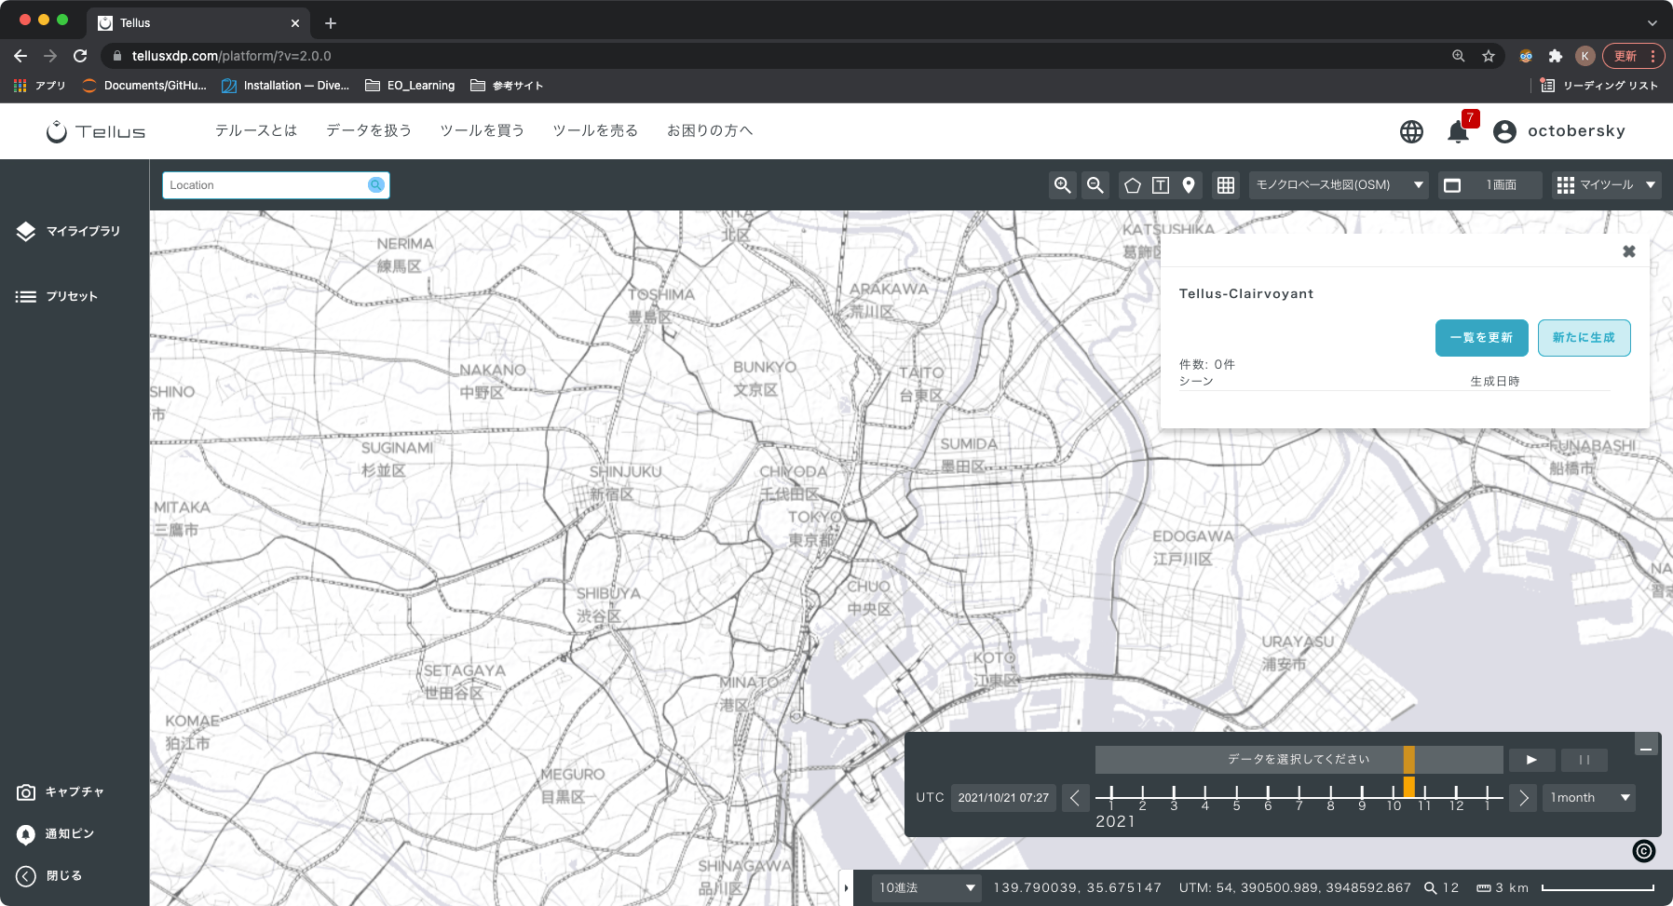Click the octobersky username
The image size is (1673, 906).
[1576, 131]
